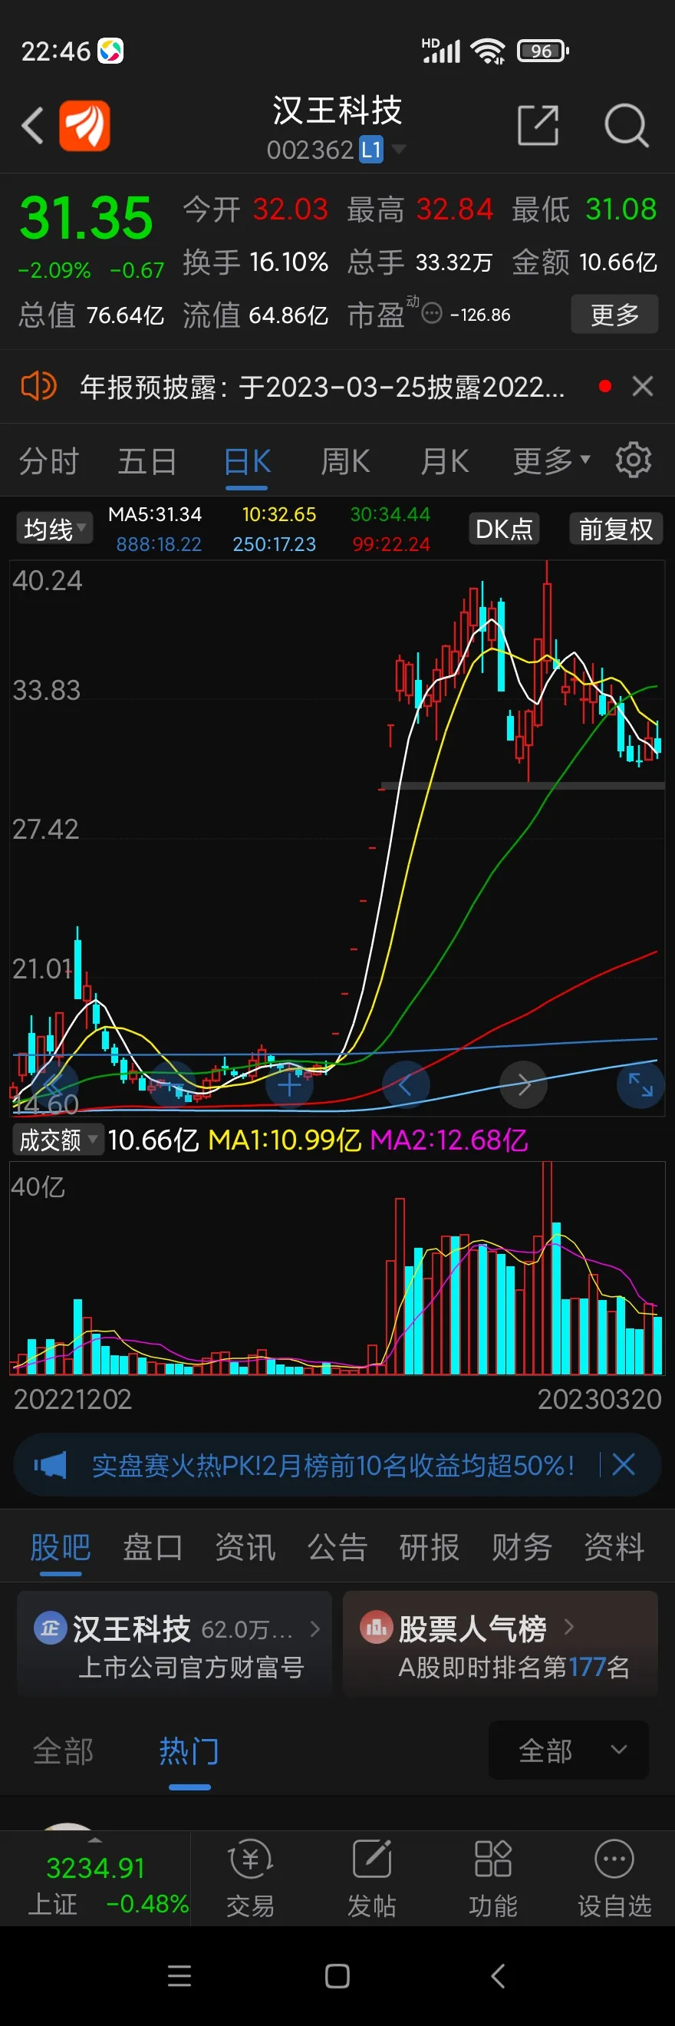Share the stock page via export icon
The image size is (675, 2026).
pos(538,125)
